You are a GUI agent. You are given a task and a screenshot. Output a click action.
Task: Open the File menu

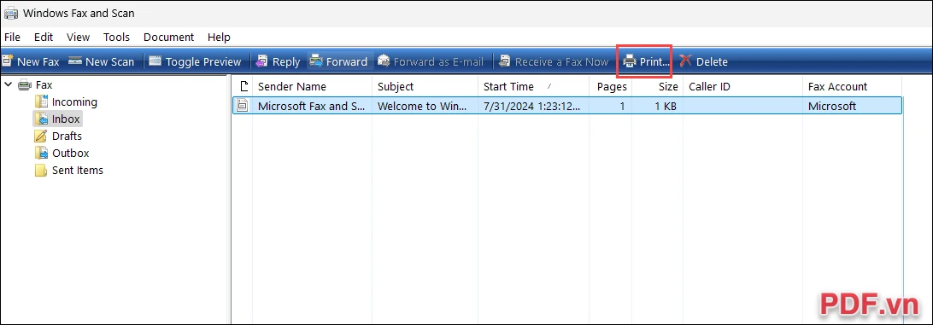pyautogui.click(x=12, y=37)
